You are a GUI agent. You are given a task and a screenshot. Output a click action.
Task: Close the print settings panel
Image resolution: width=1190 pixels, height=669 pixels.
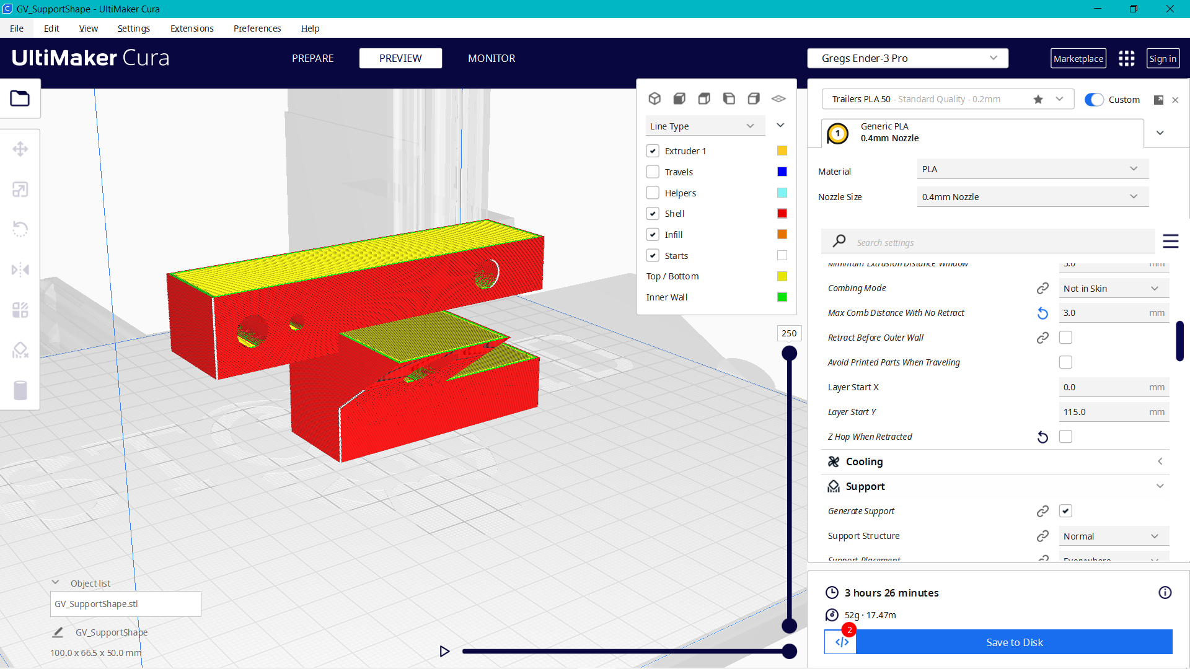[x=1175, y=100]
